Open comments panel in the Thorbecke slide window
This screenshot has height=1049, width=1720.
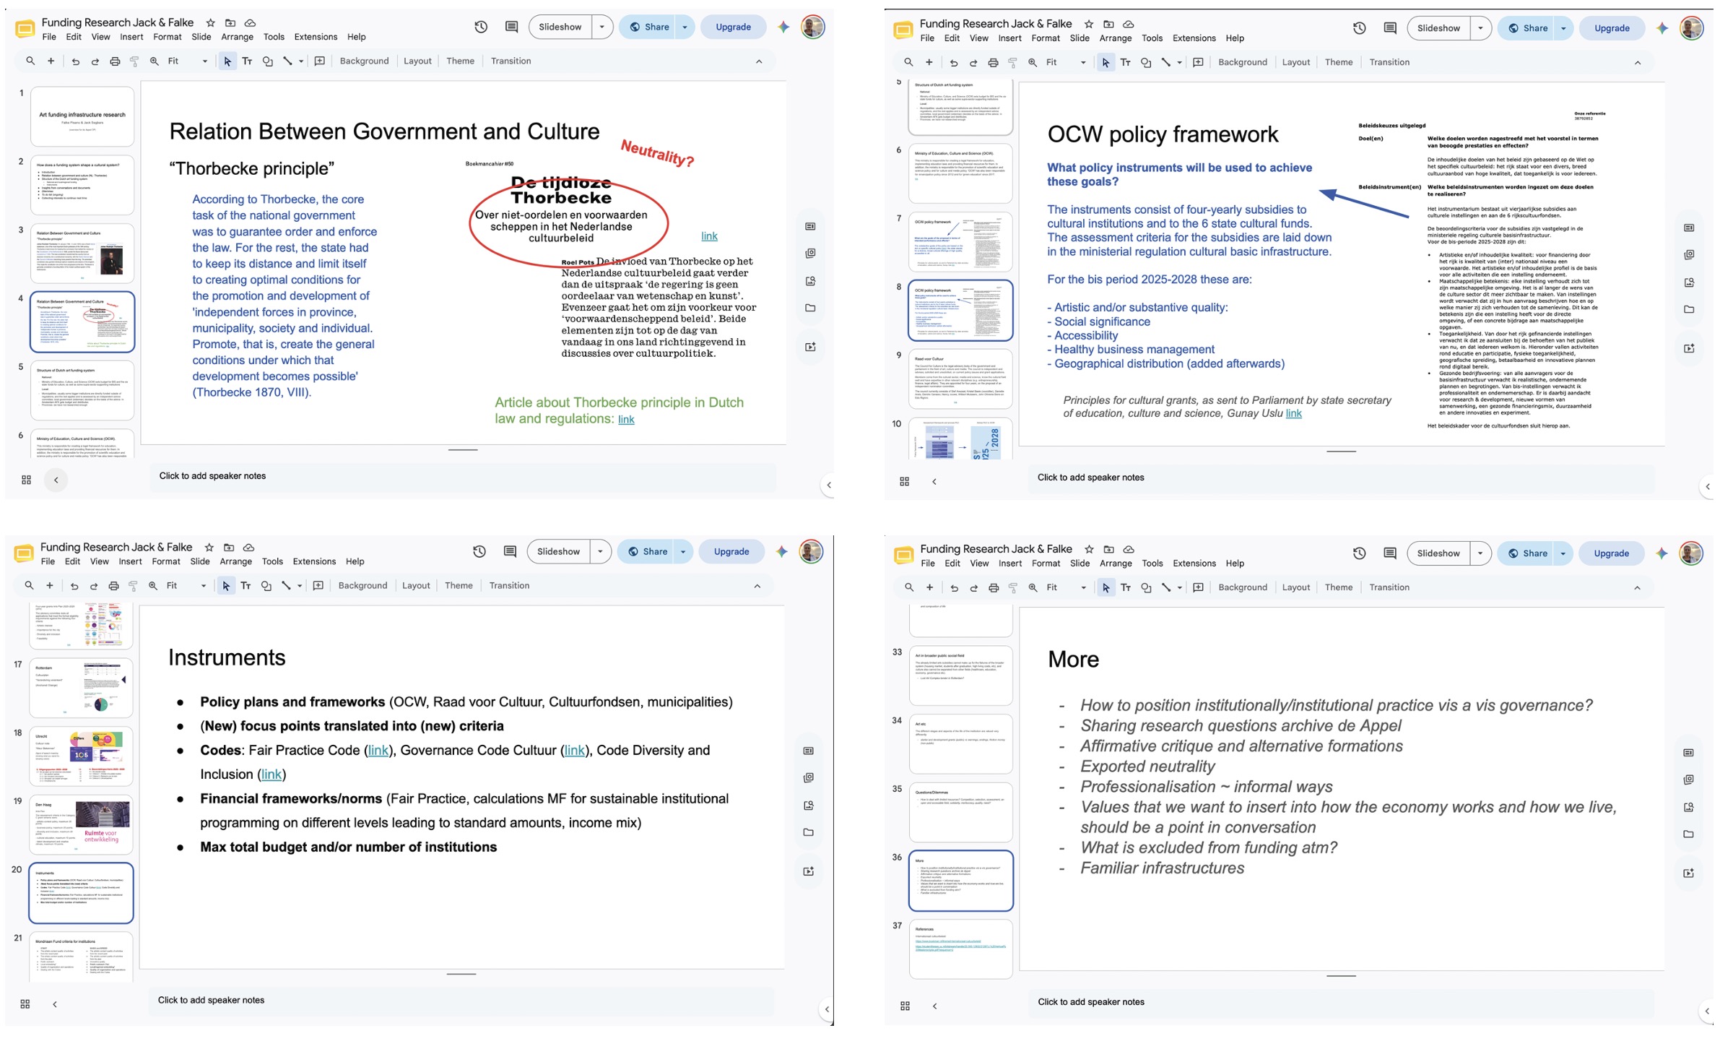coord(511,27)
